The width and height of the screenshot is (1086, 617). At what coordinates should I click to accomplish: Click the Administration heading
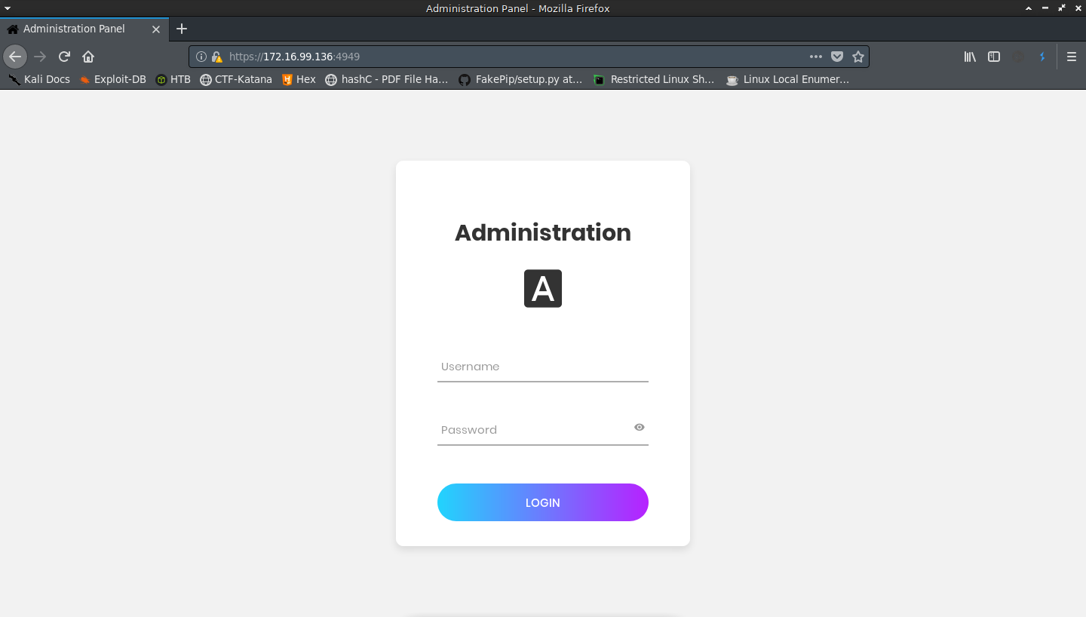pos(543,232)
